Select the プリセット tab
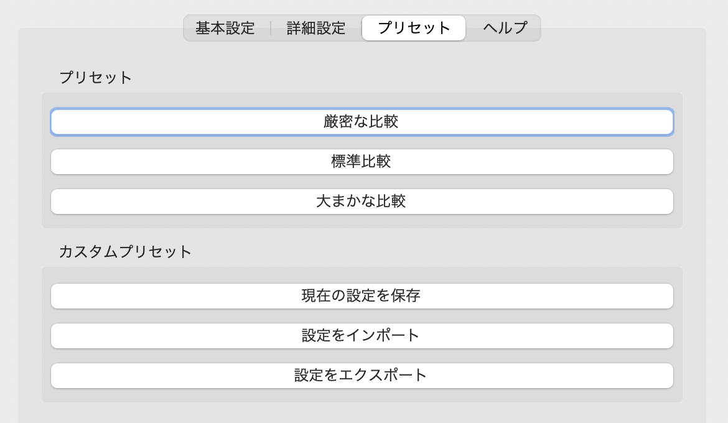Screen dimensions: 728x423 [x=414, y=28]
